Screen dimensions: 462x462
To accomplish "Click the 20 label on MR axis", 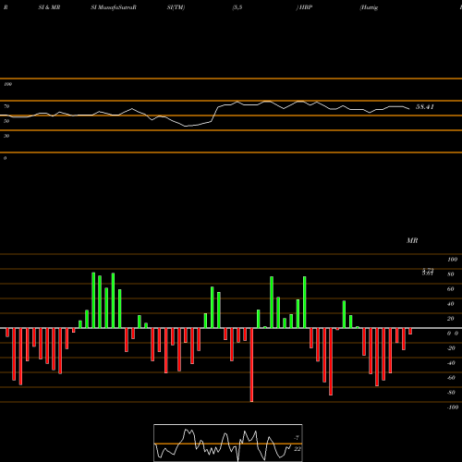I will click(451, 319).
